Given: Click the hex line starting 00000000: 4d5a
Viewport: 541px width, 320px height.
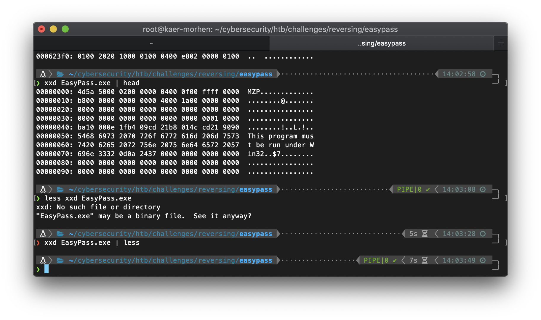Looking at the screenshot, I should (175, 92).
